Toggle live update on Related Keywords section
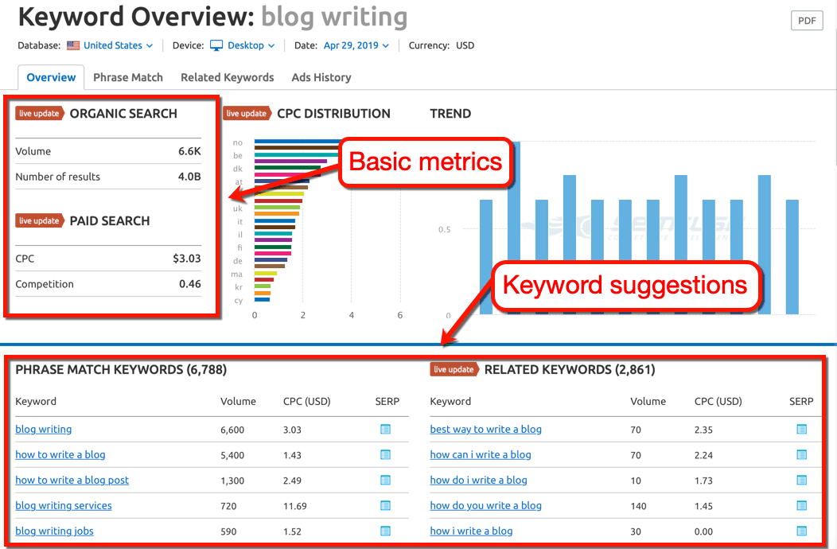Screen dimensions: 837x549 [455, 369]
